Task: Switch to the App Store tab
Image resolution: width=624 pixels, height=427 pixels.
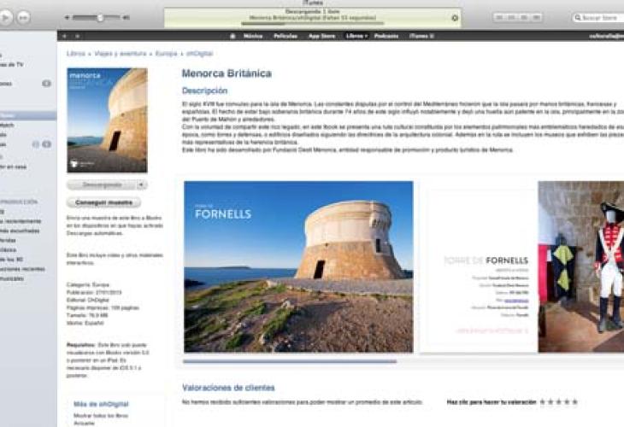Action: pyautogui.click(x=321, y=36)
